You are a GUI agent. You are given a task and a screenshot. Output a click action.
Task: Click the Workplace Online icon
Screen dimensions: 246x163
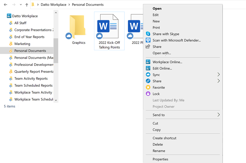pyautogui.click(x=148, y=62)
